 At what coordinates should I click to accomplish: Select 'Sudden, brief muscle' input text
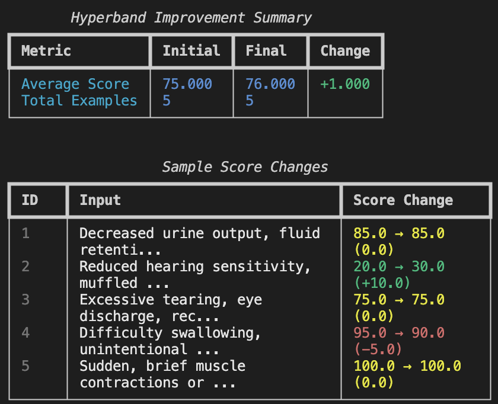(x=162, y=367)
